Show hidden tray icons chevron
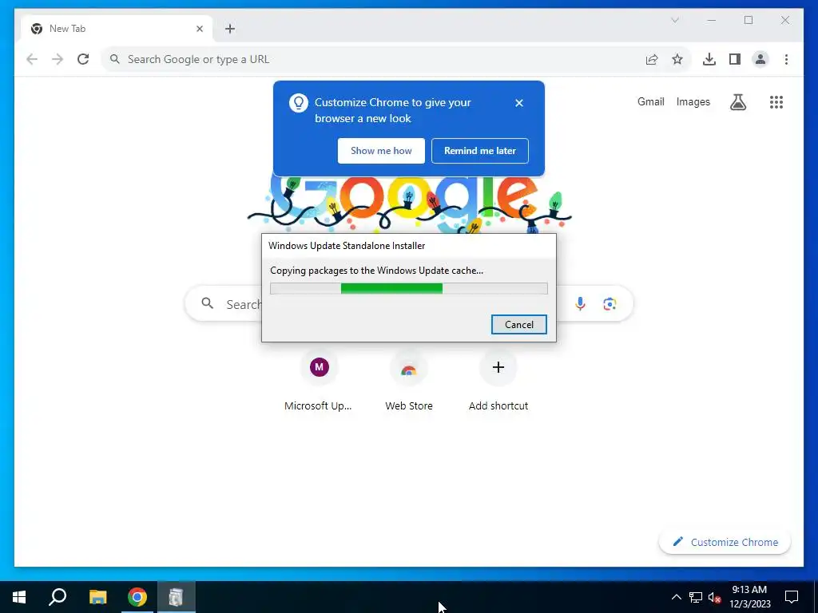The height and width of the screenshot is (613, 818). point(676,597)
